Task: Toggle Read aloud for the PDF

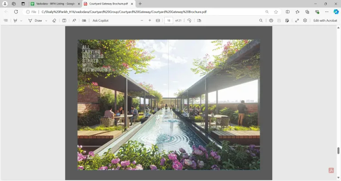Action: tap(74, 20)
